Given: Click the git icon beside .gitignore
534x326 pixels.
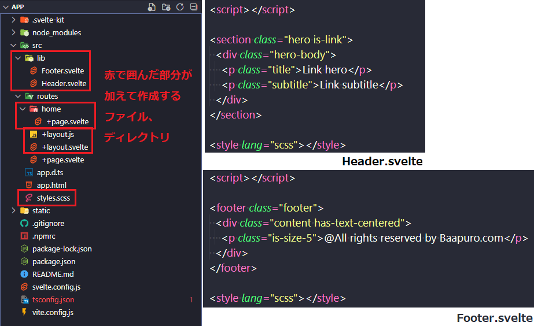Looking at the screenshot, I should point(24,223).
